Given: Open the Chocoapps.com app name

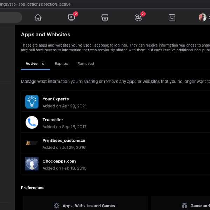Looking at the screenshot, I should 59,161.
